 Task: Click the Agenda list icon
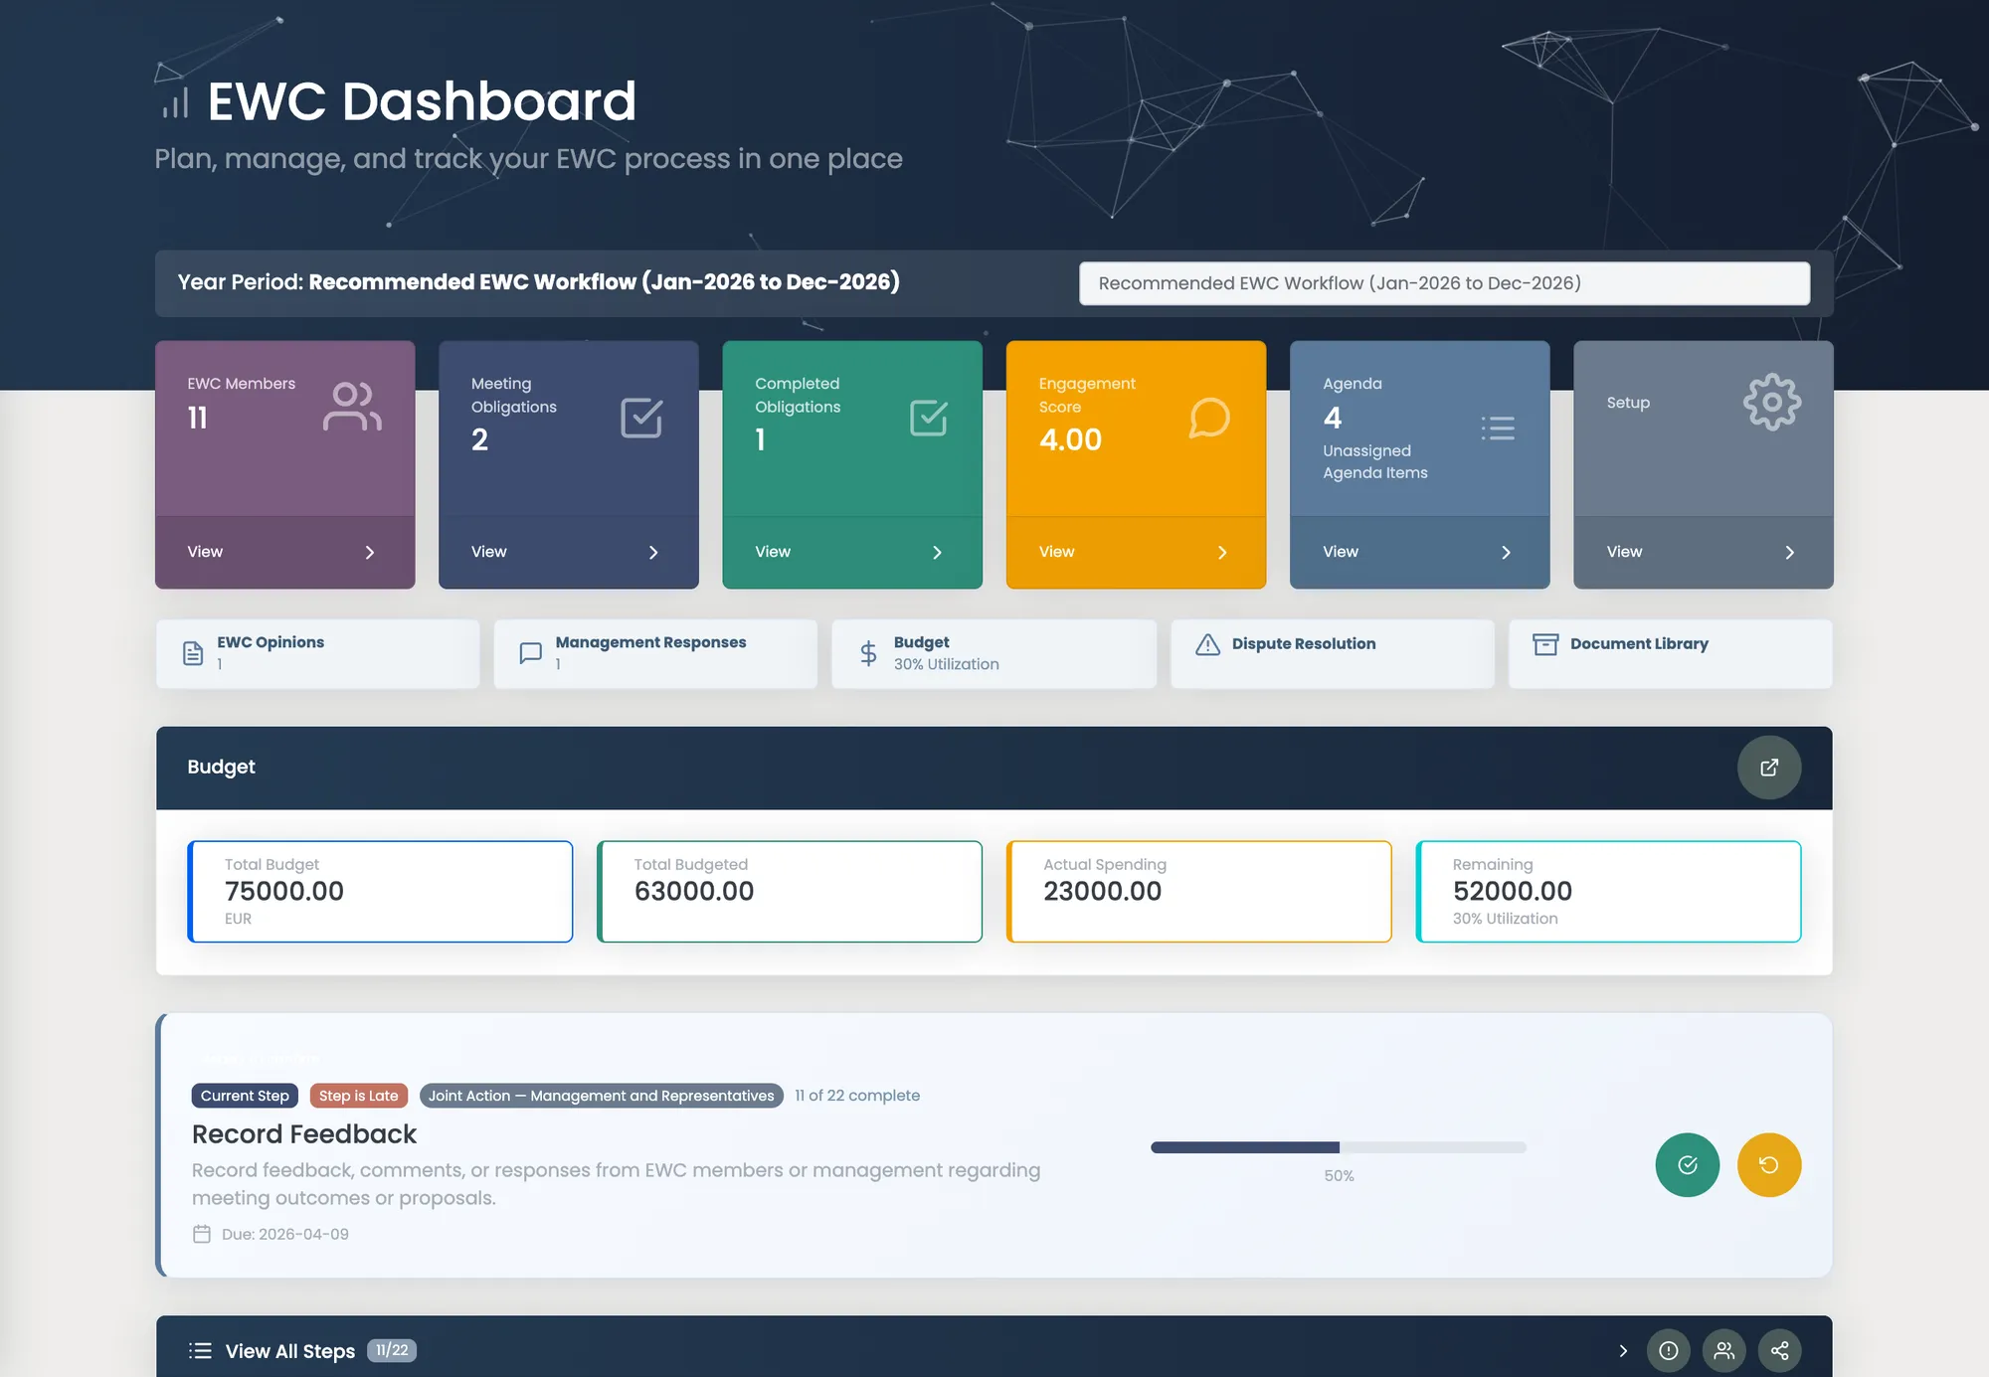pos(1498,429)
